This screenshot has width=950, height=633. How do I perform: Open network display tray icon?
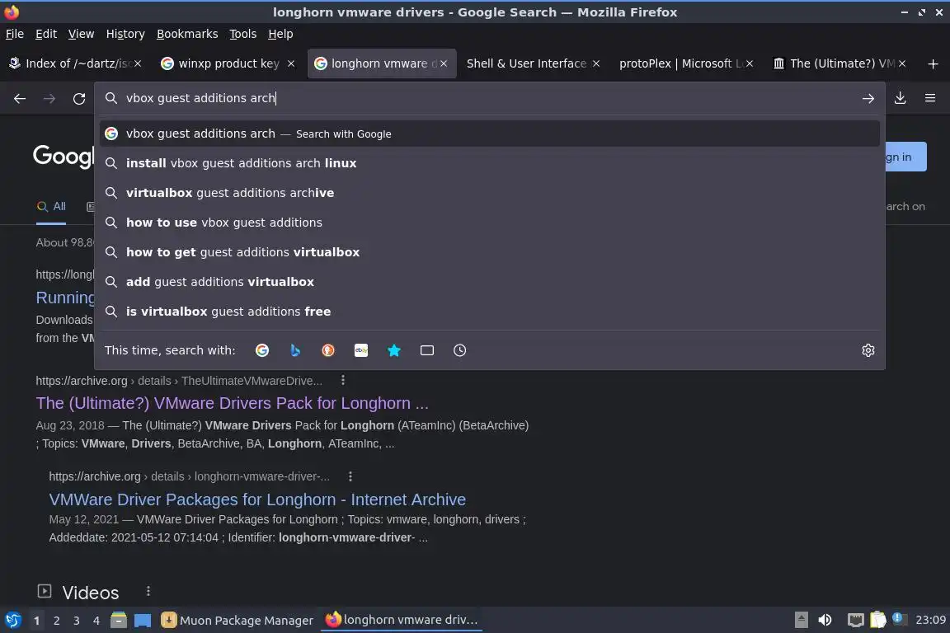pyautogui.click(x=855, y=620)
